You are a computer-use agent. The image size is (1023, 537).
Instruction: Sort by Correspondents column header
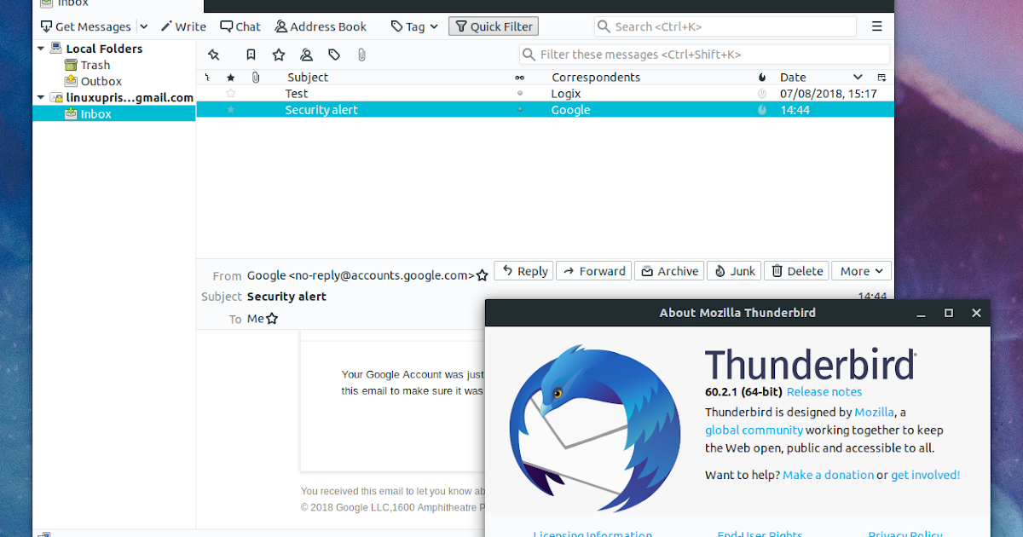tap(596, 77)
